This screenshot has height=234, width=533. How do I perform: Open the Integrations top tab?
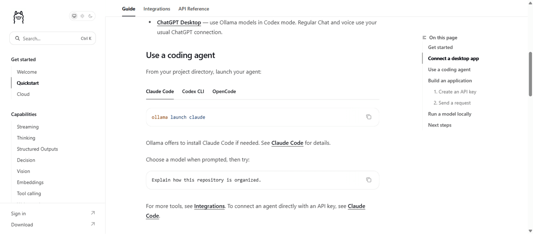pos(157,9)
